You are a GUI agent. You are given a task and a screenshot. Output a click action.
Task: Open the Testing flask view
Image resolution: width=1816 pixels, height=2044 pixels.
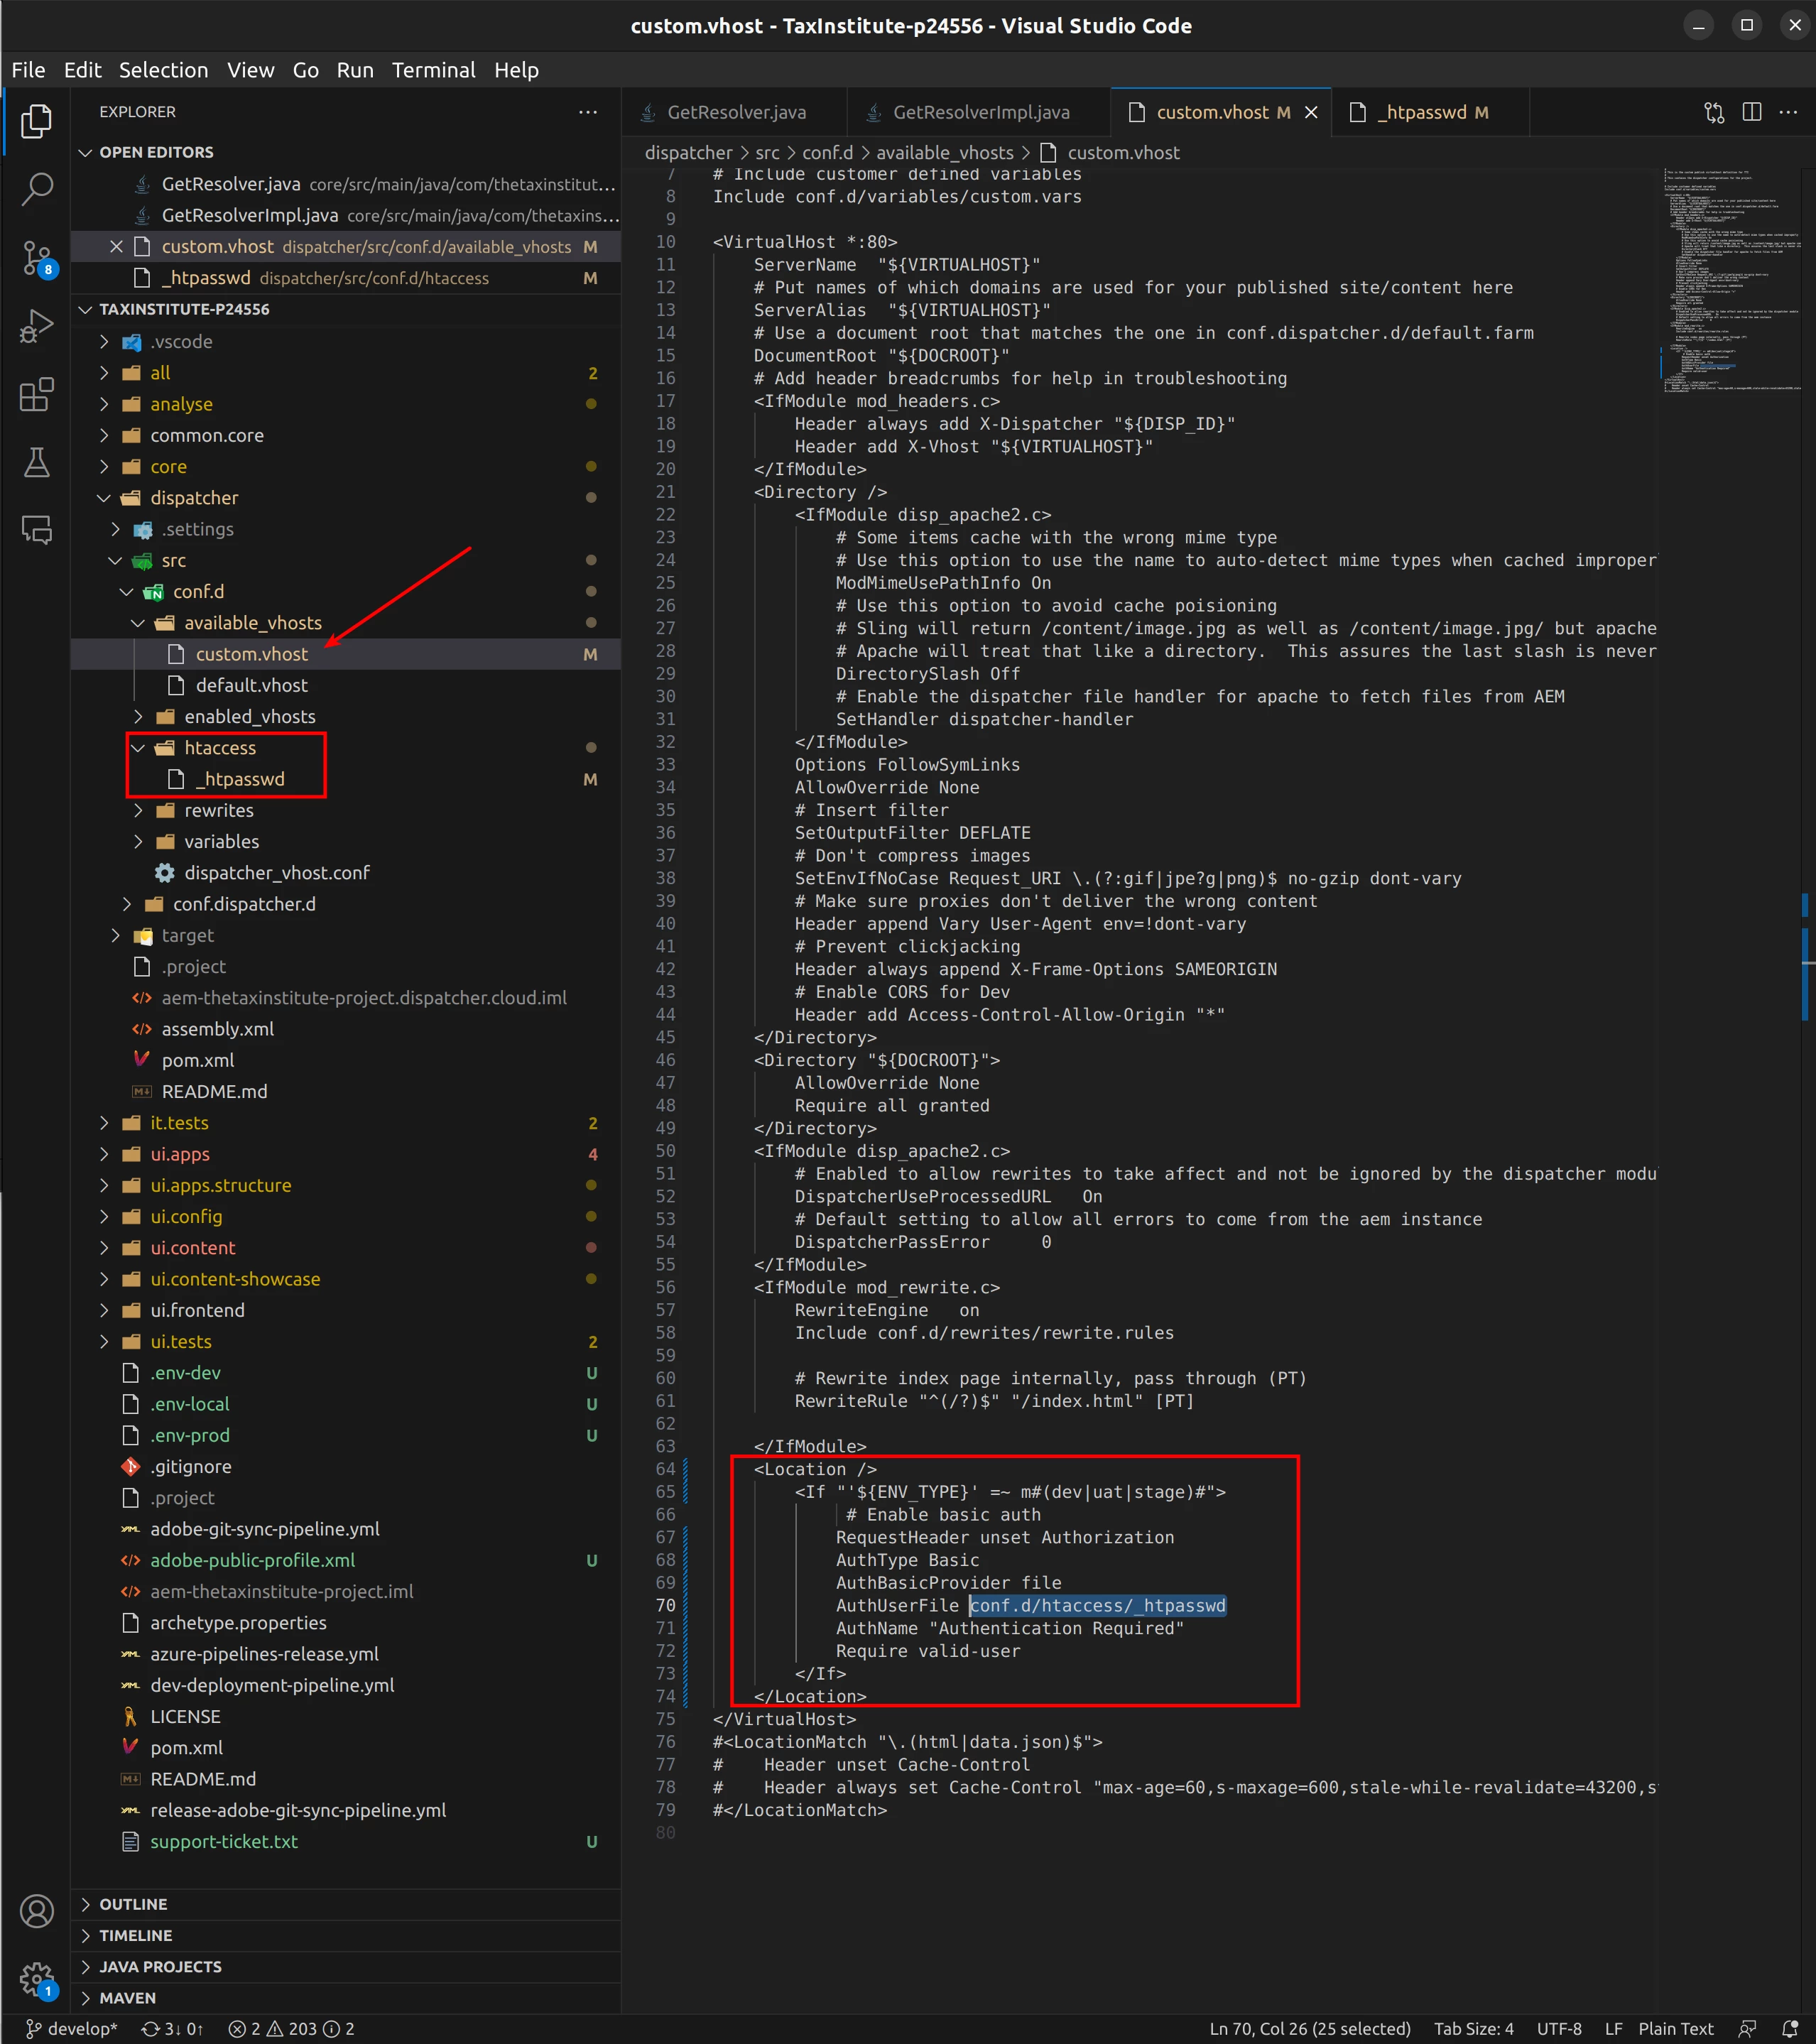click(x=37, y=462)
